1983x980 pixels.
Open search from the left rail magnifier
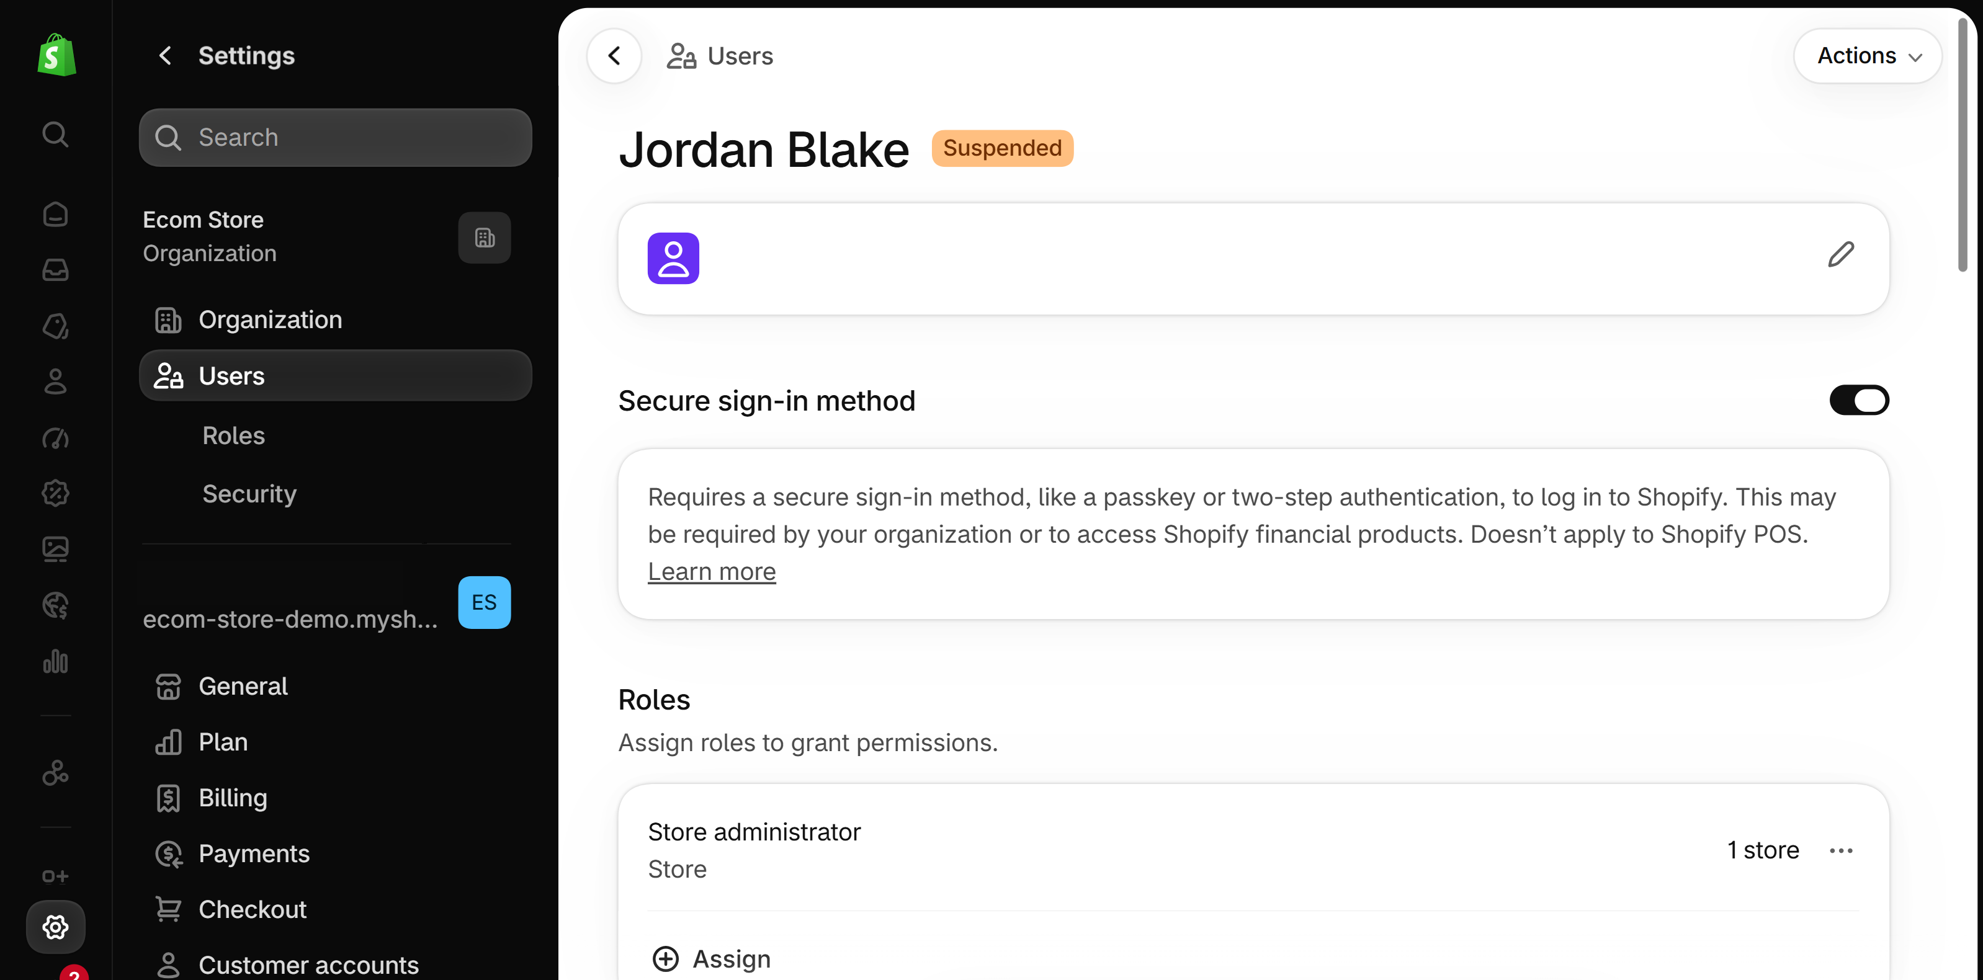pyautogui.click(x=55, y=134)
